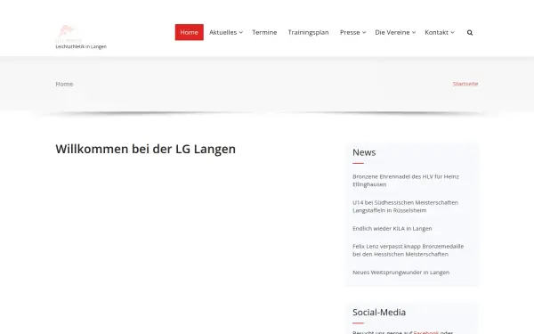
Task: Expand the Die Vereine dropdown chevron
Action: [x=414, y=32]
